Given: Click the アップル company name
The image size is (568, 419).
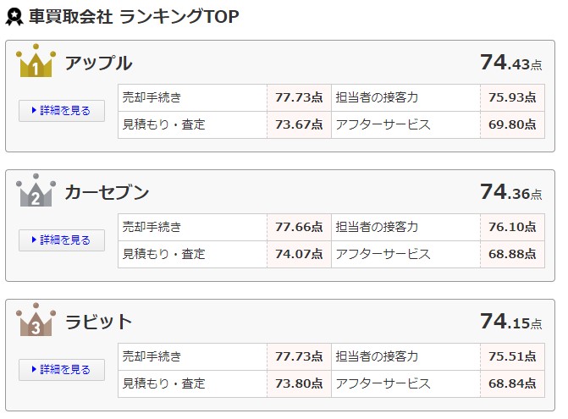Looking at the screenshot, I should [98, 63].
